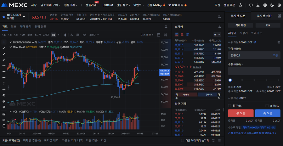
Task: Open the 위험 한도 tab
Action: (x=40, y=26)
